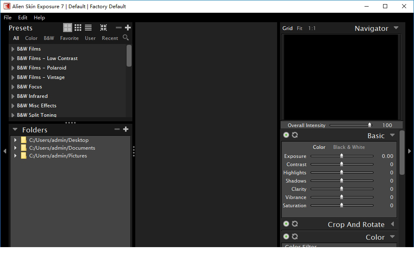Click the presets list scrollbar
Viewport: 414px width, 257px height.
129,56
